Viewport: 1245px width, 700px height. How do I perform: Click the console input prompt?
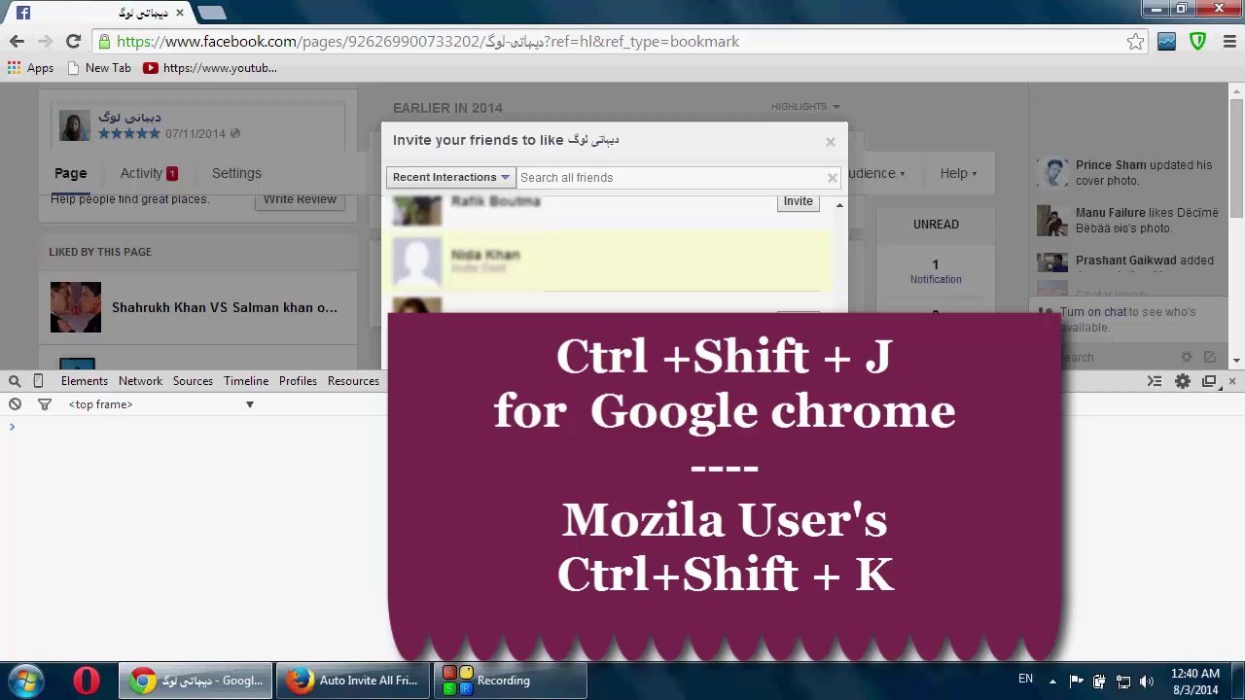pos(622,427)
